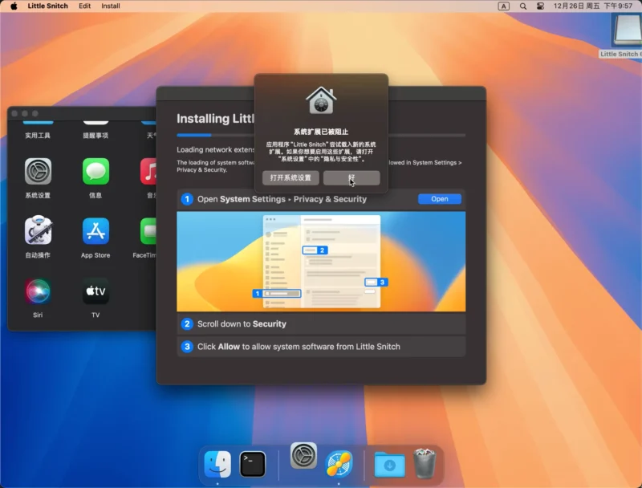Open the Edit menu
Viewport: 642px width, 488px height.
pos(84,6)
